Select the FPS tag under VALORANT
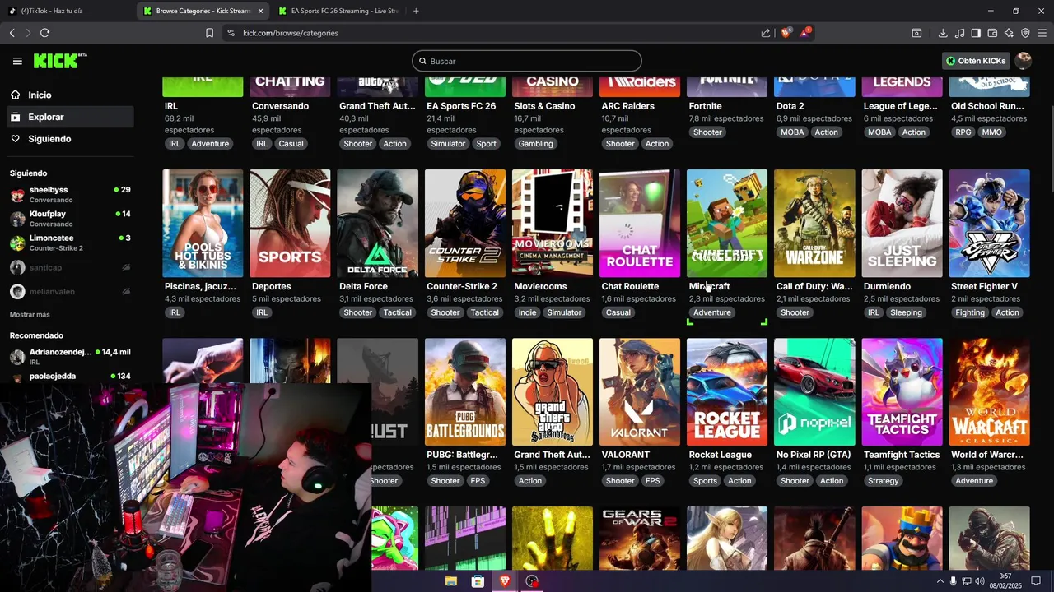This screenshot has width=1054, height=592. [x=653, y=481]
